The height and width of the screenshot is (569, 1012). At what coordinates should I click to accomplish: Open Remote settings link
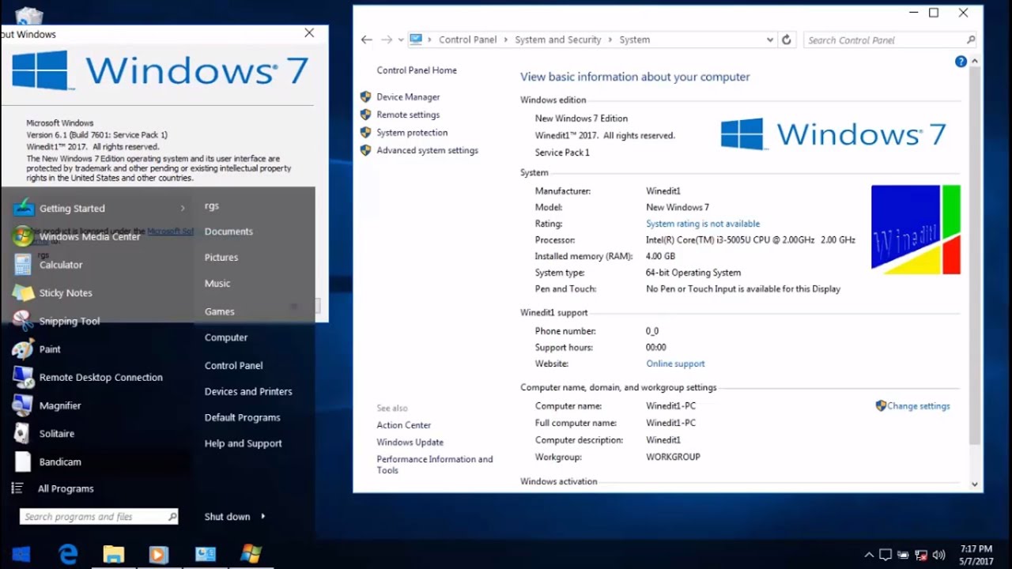tap(408, 115)
